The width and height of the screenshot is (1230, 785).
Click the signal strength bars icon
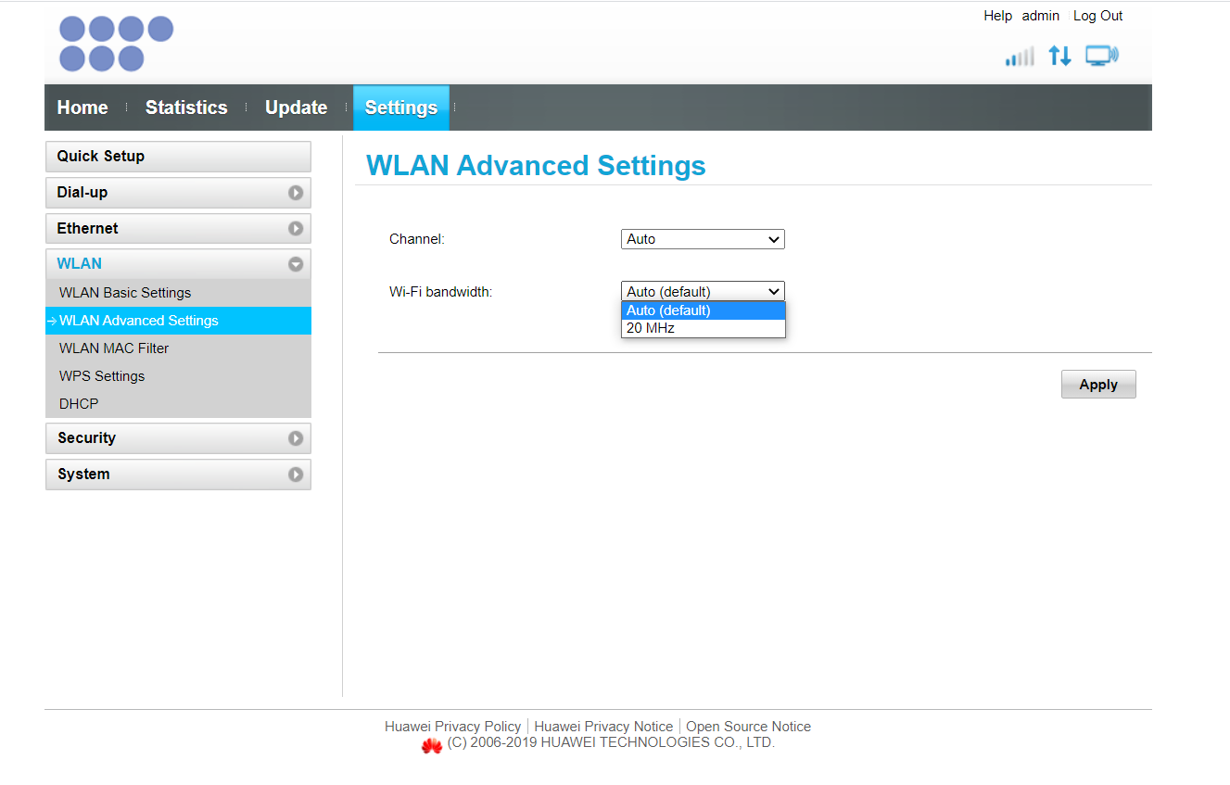coord(1020,57)
